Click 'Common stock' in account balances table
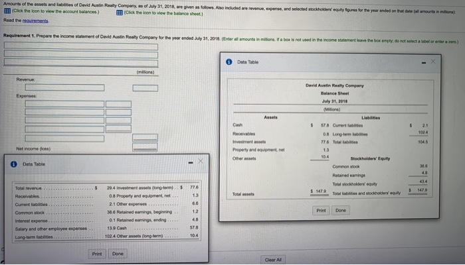Screen dimensions: 465x265 (x=30, y=213)
